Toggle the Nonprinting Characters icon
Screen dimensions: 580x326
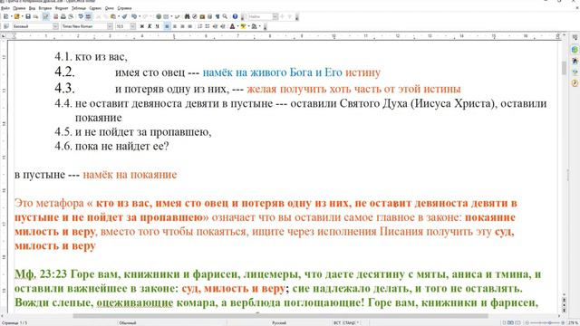tap(217, 16)
